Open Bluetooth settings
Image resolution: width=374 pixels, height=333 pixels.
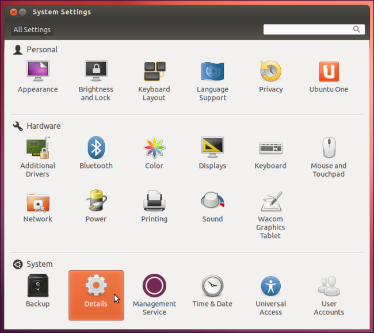tap(96, 153)
